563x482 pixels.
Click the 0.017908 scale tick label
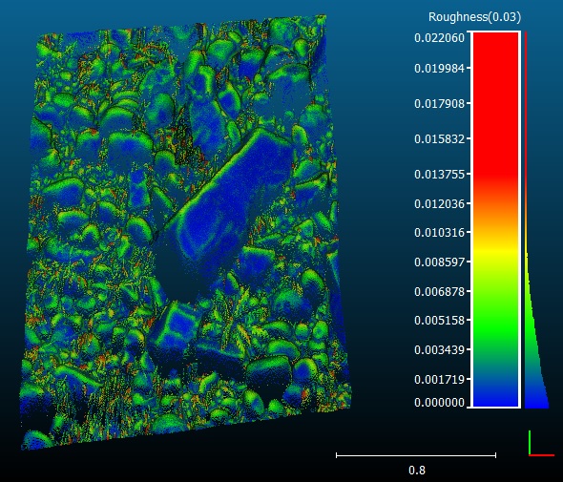point(439,104)
